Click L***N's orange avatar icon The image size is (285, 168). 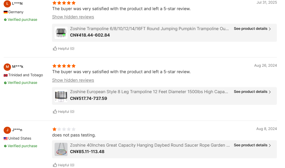click(7, 4)
